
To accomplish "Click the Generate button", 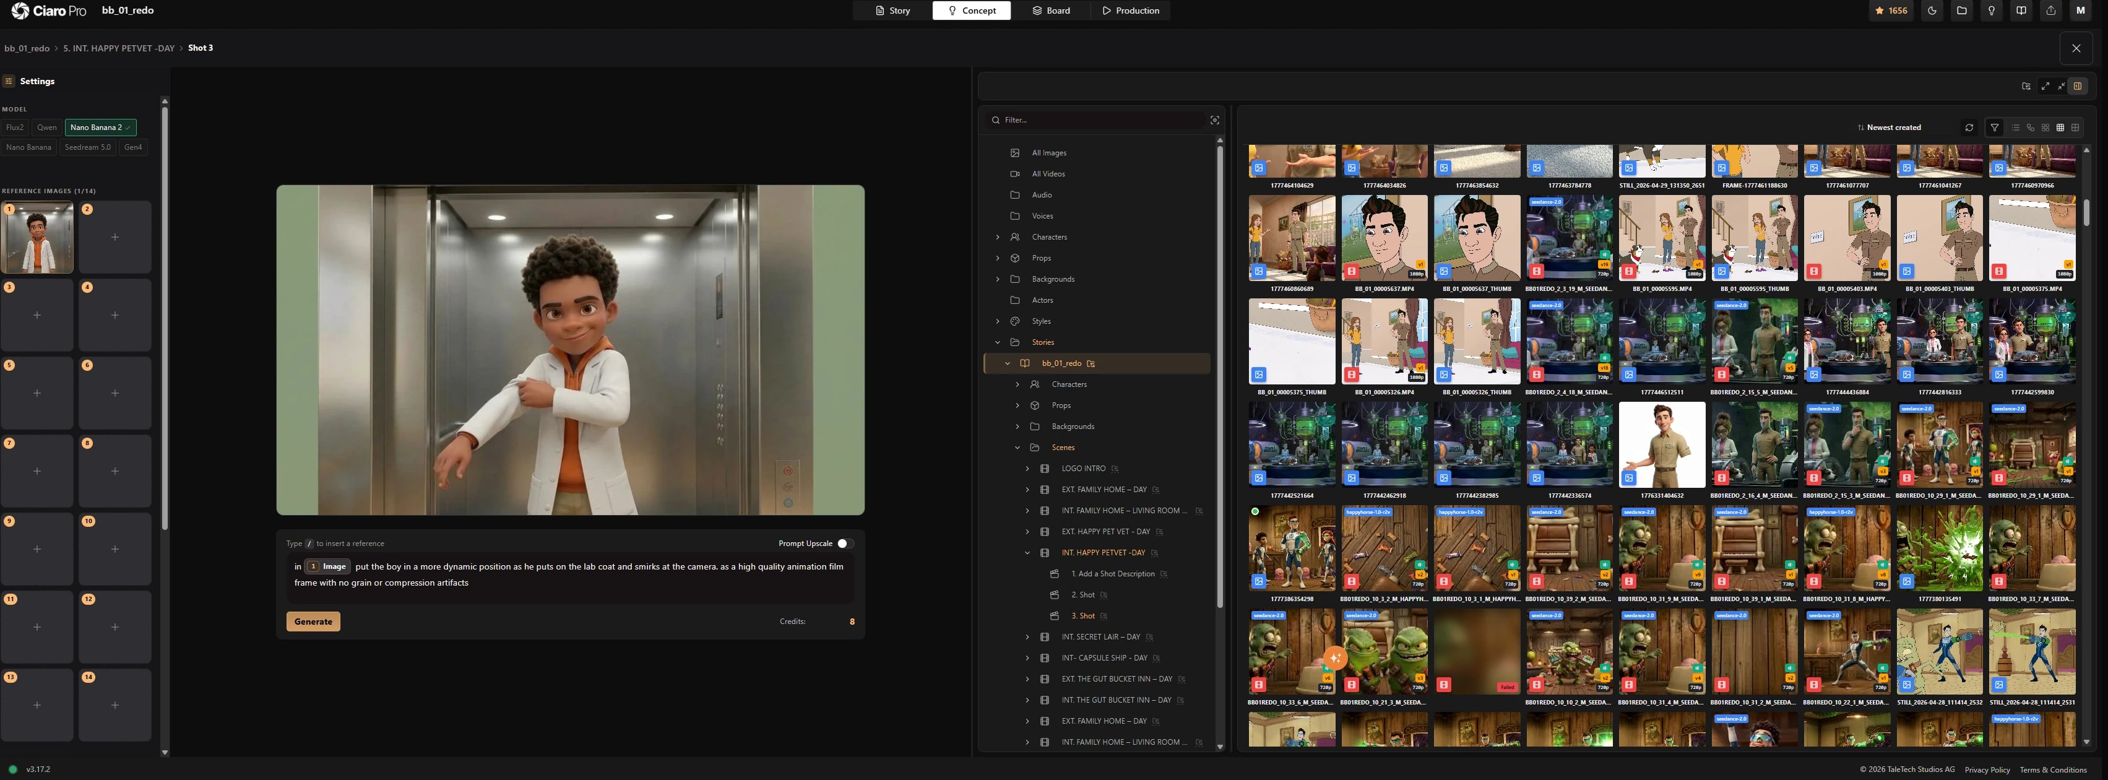I will [x=313, y=622].
